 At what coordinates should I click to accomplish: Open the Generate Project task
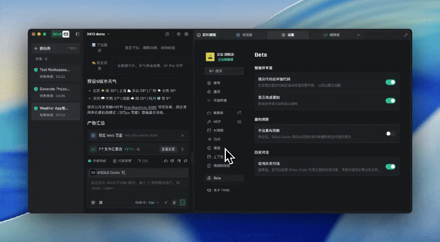click(x=55, y=92)
